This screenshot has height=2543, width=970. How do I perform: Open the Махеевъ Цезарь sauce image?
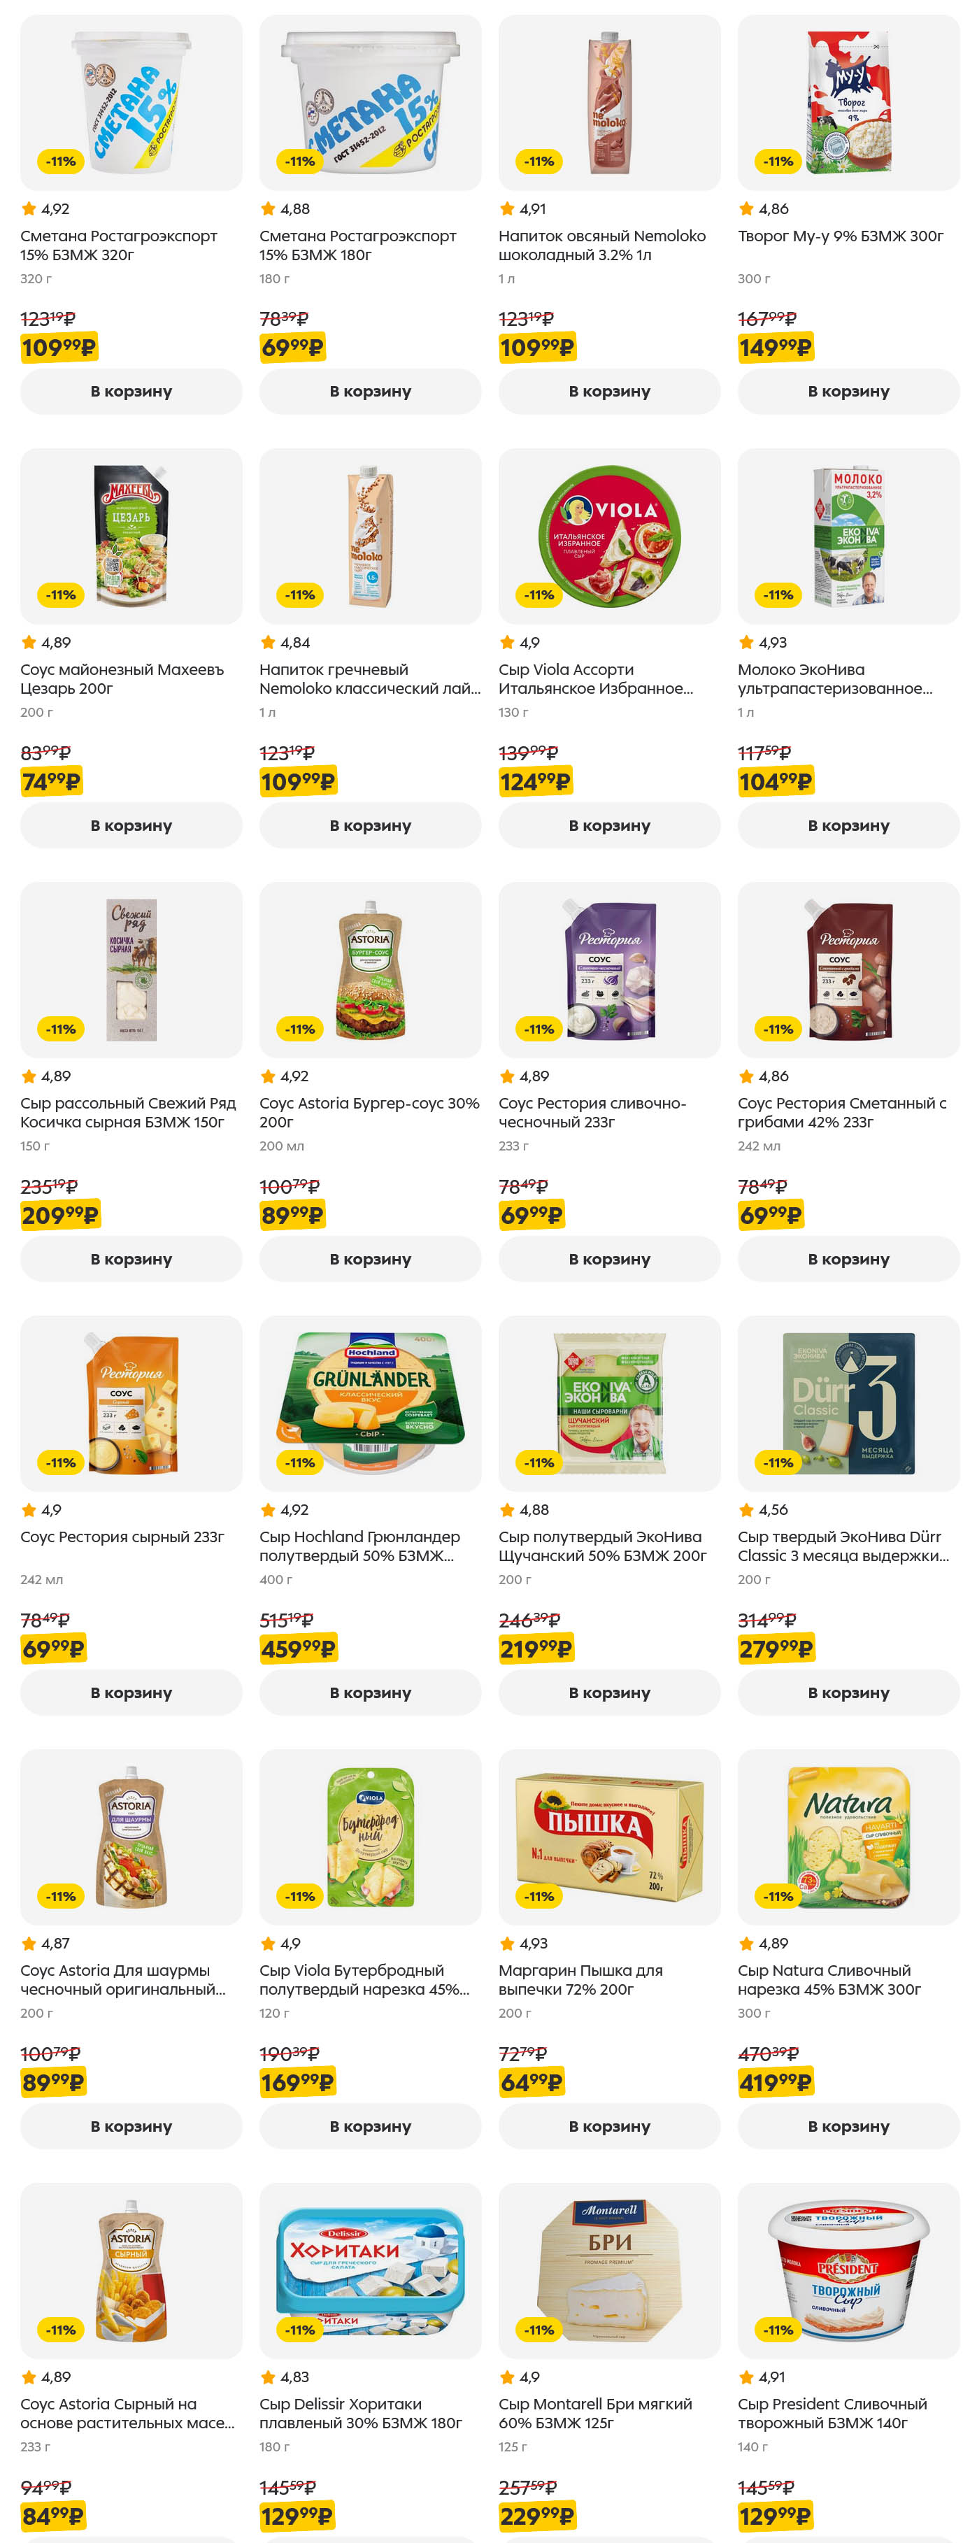point(131,536)
